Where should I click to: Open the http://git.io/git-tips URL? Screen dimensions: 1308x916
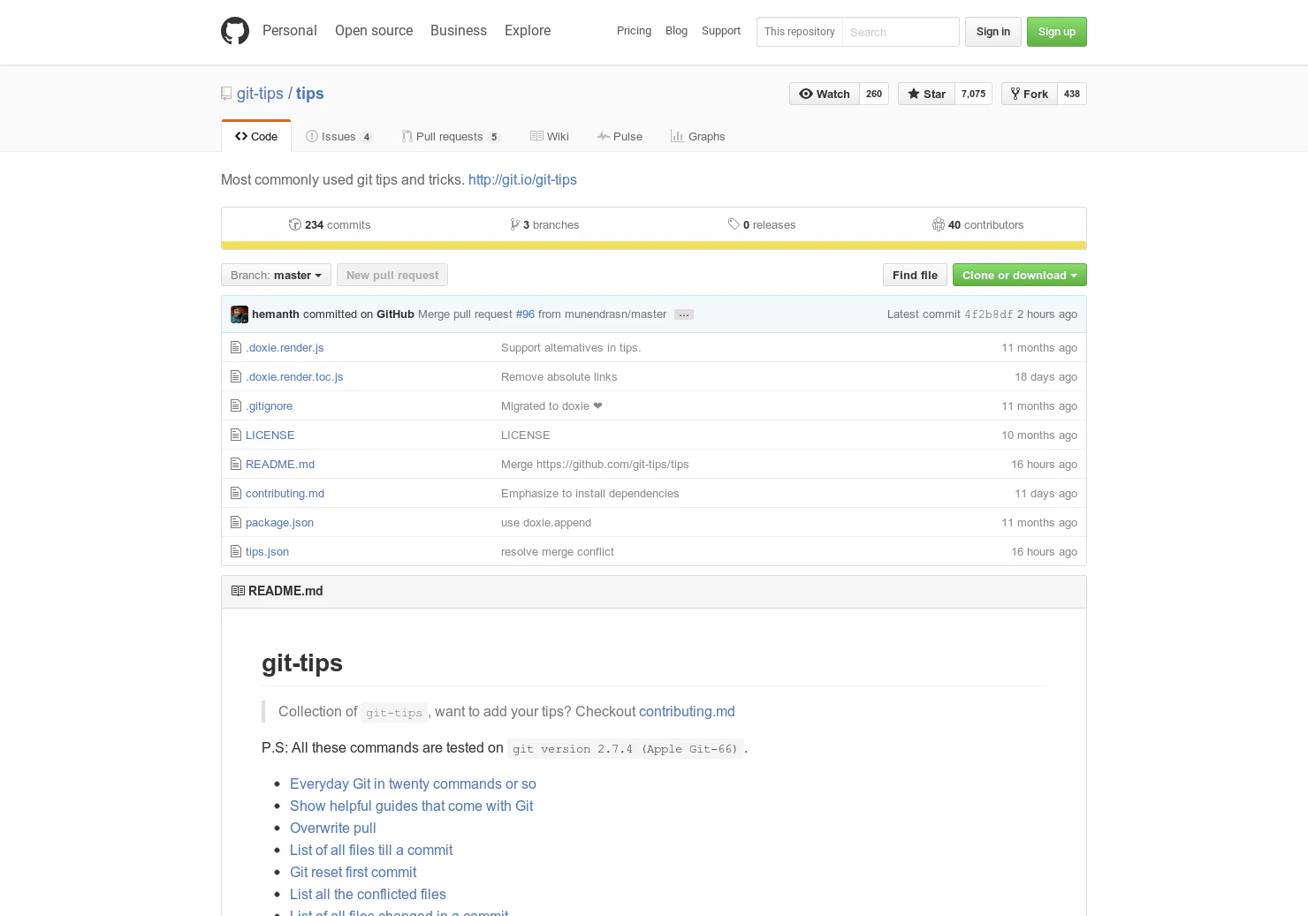click(522, 179)
